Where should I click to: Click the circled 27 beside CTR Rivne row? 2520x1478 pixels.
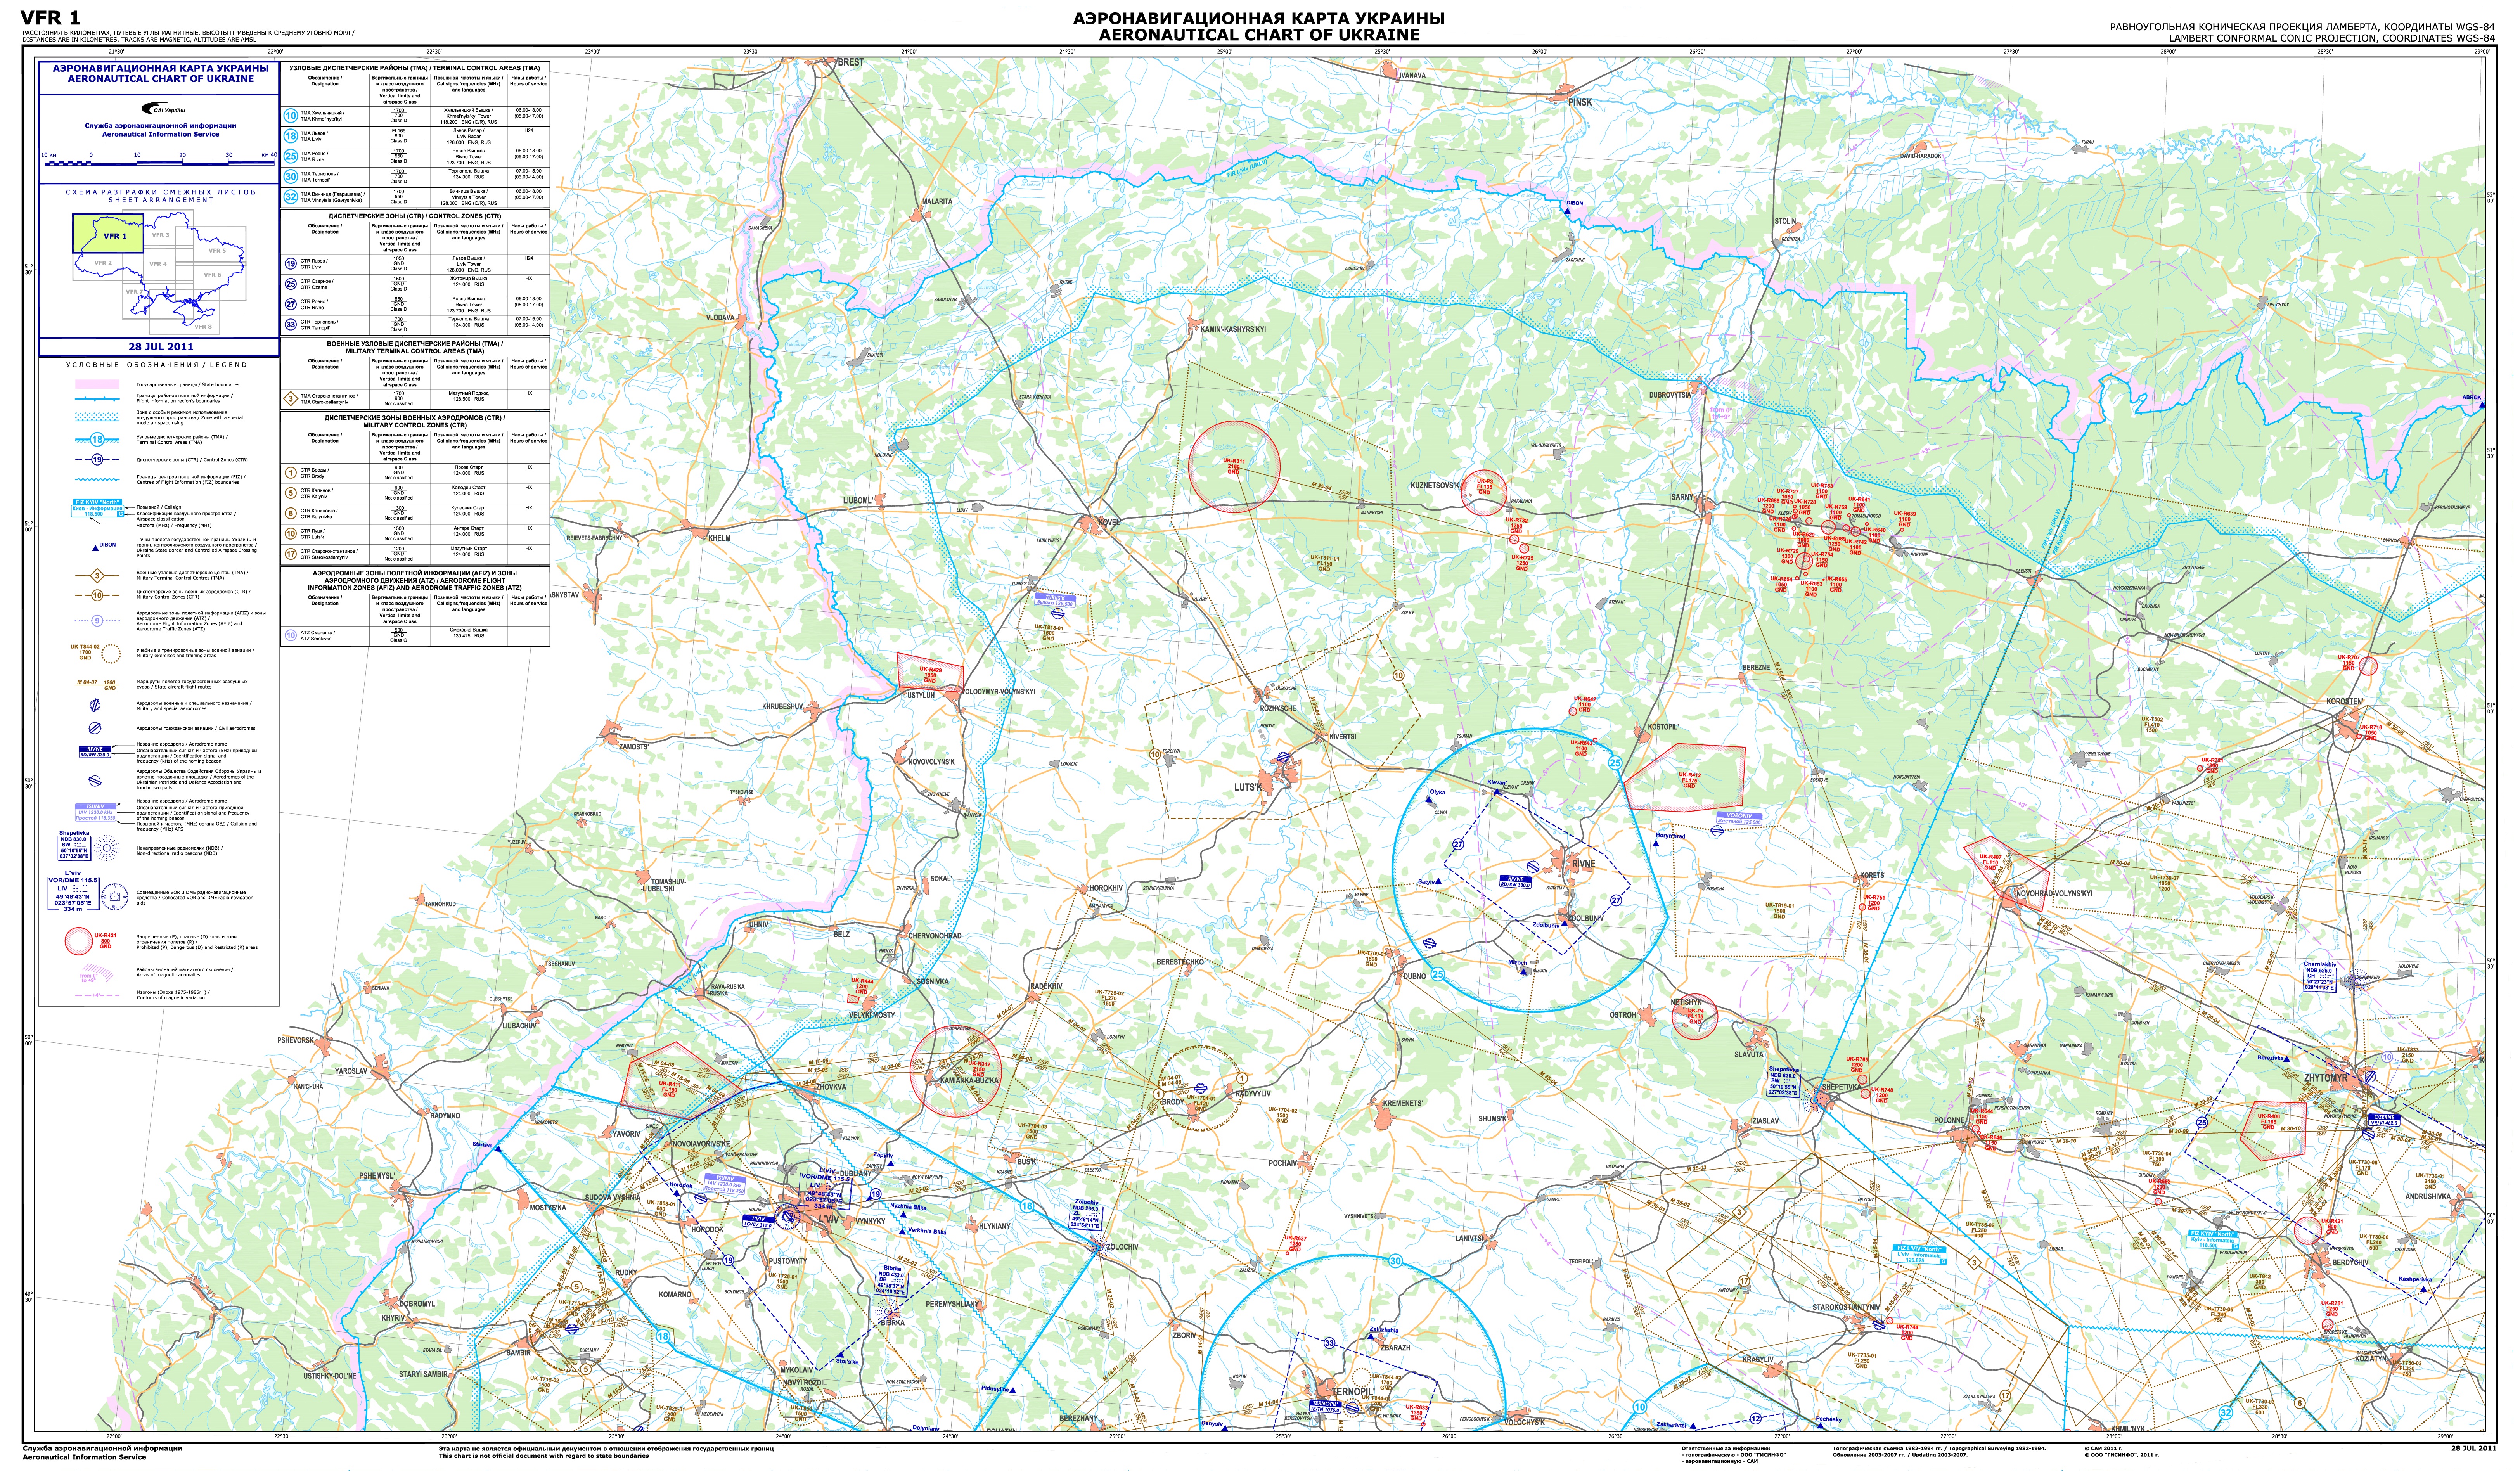[x=291, y=304]
